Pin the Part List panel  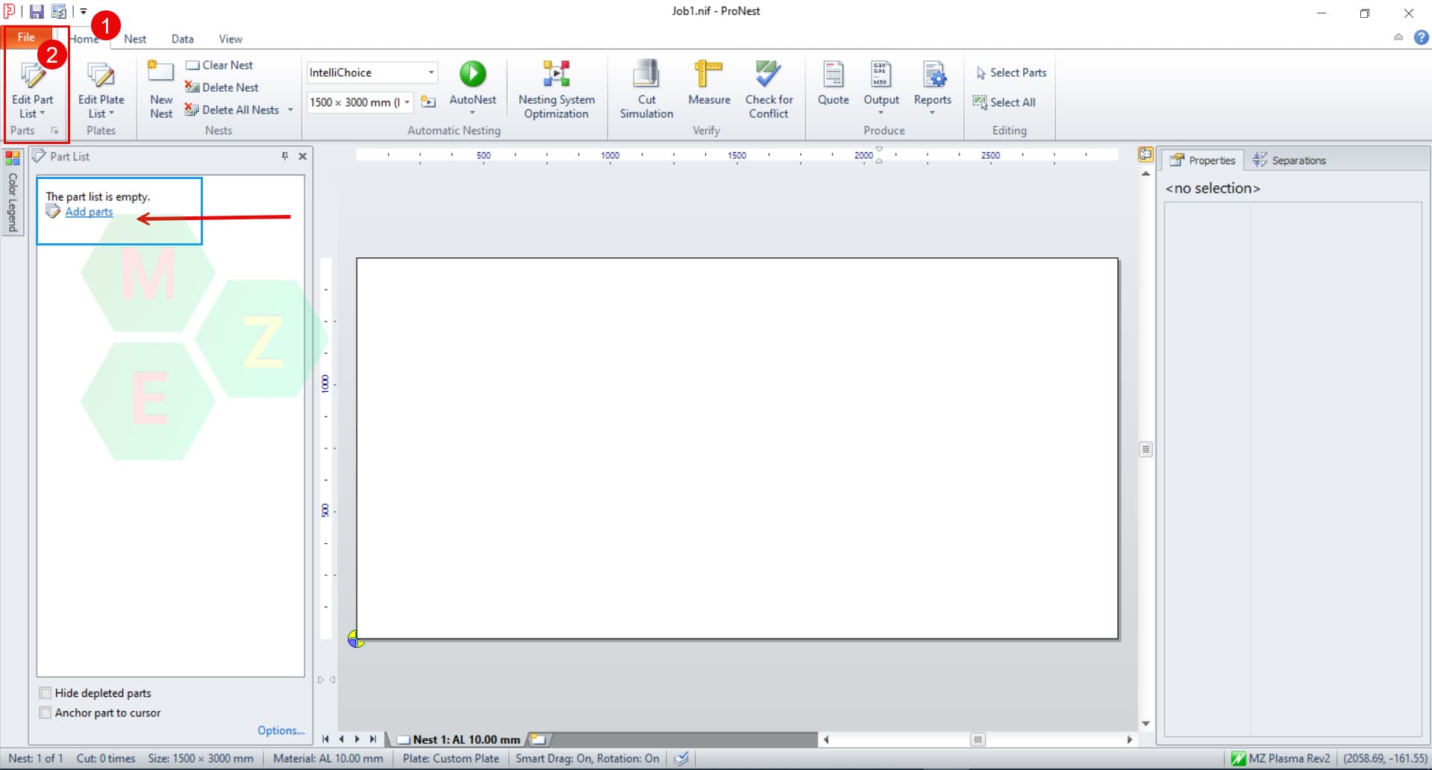[284, 156]
